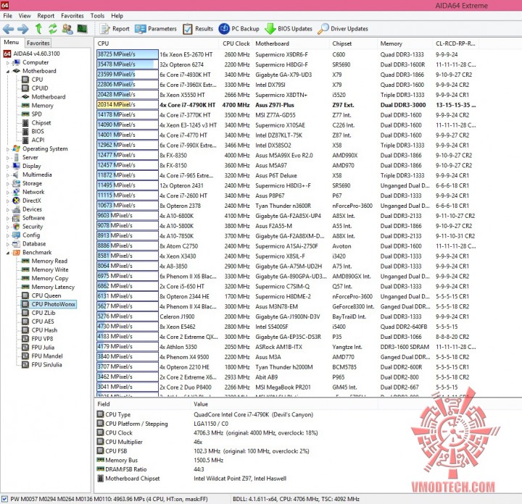Select CPUID in the tree
The width and height of the screenshot is (522, 504).
tap(35, 88)
